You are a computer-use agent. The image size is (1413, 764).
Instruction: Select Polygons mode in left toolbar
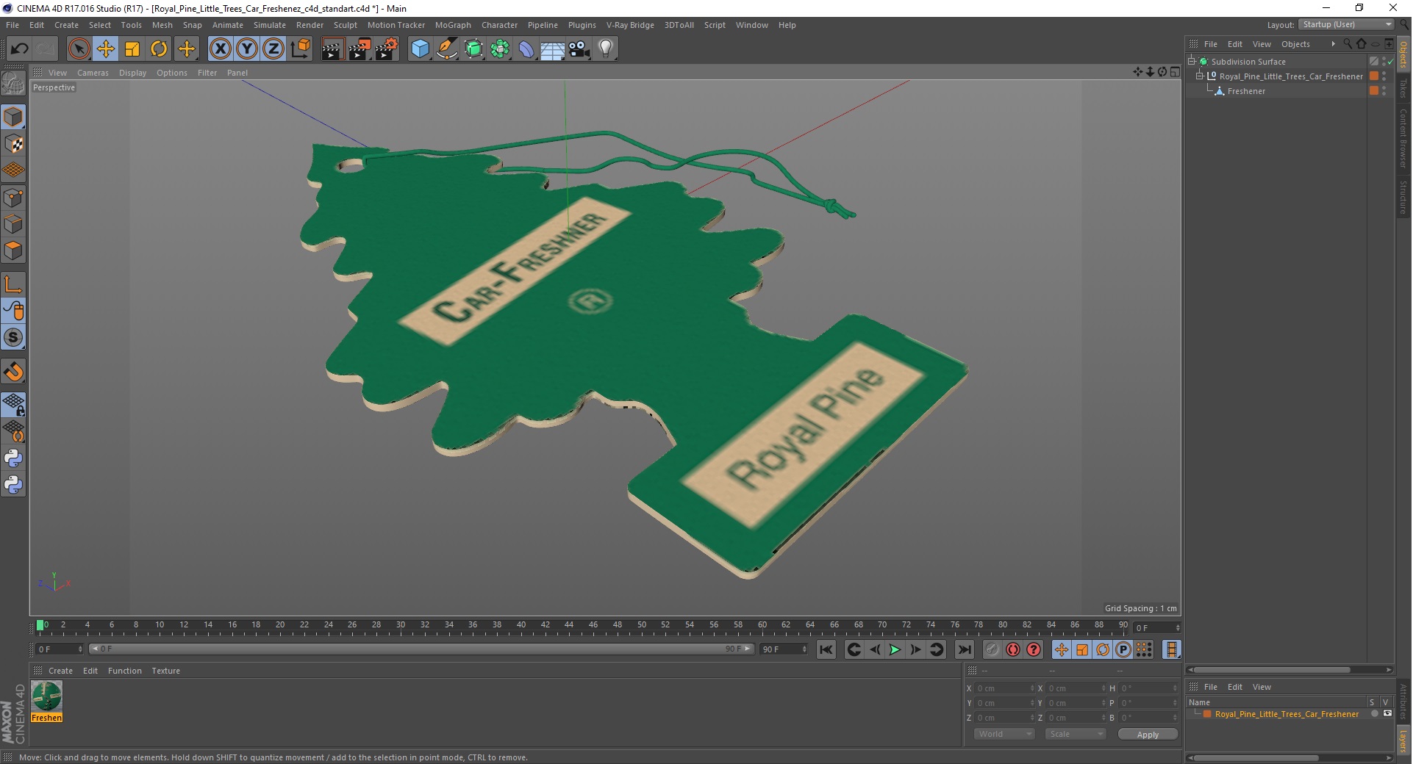tap(13, 251)
